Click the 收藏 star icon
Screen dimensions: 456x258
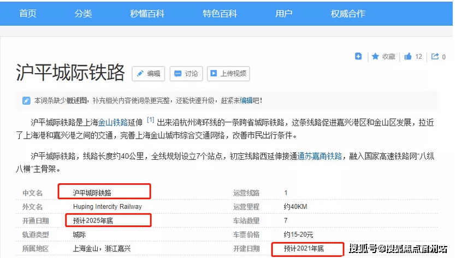click(x=376, y=56)
